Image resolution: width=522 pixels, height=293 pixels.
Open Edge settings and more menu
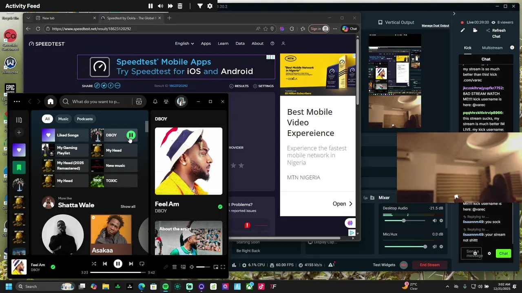(335, 29)
